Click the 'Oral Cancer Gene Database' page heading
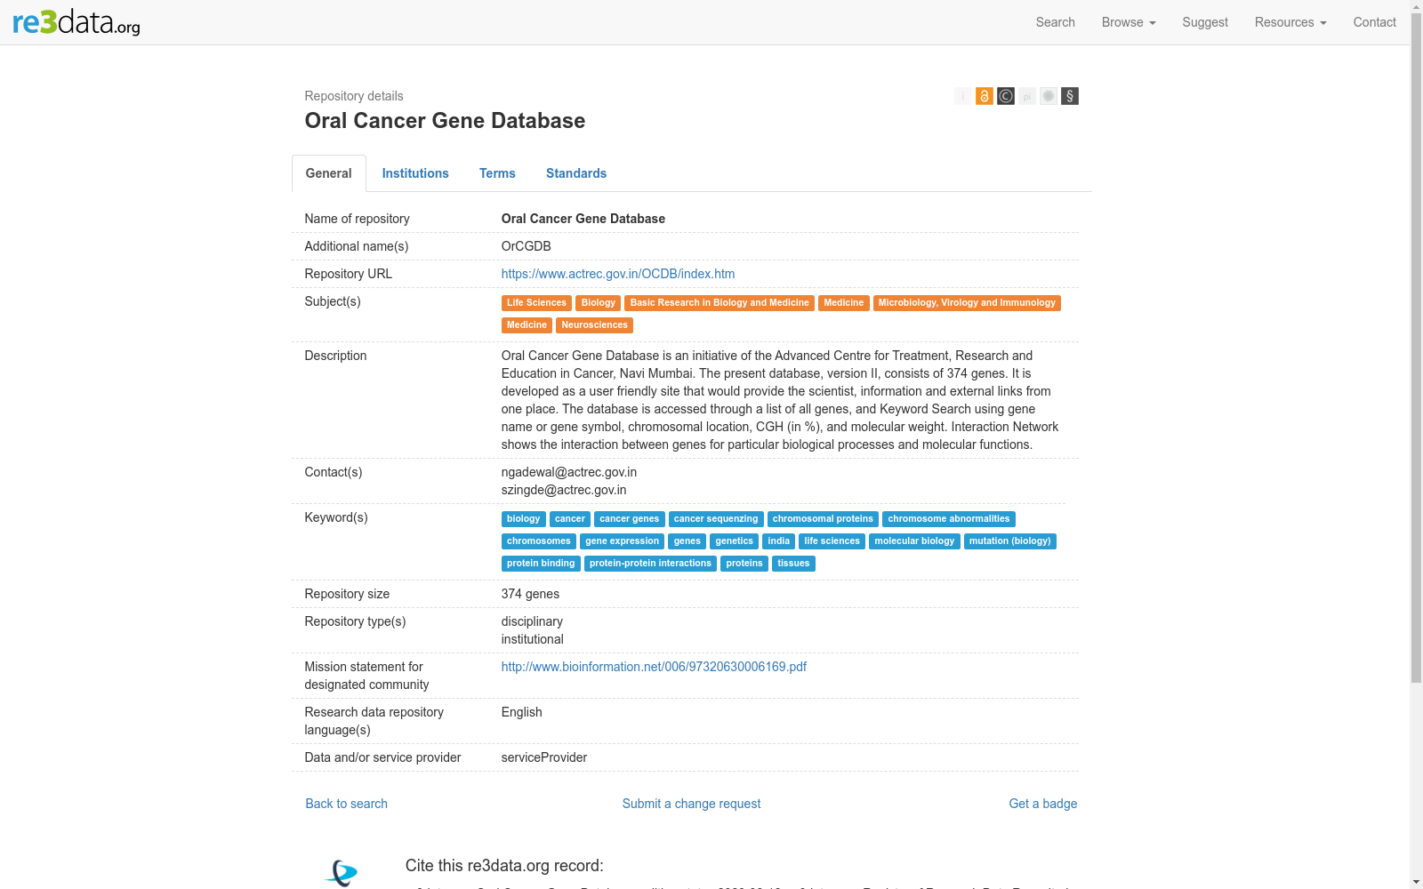The height and width of the screenshot is (889, 1423). pyautogui.click(x=445, y=121)
